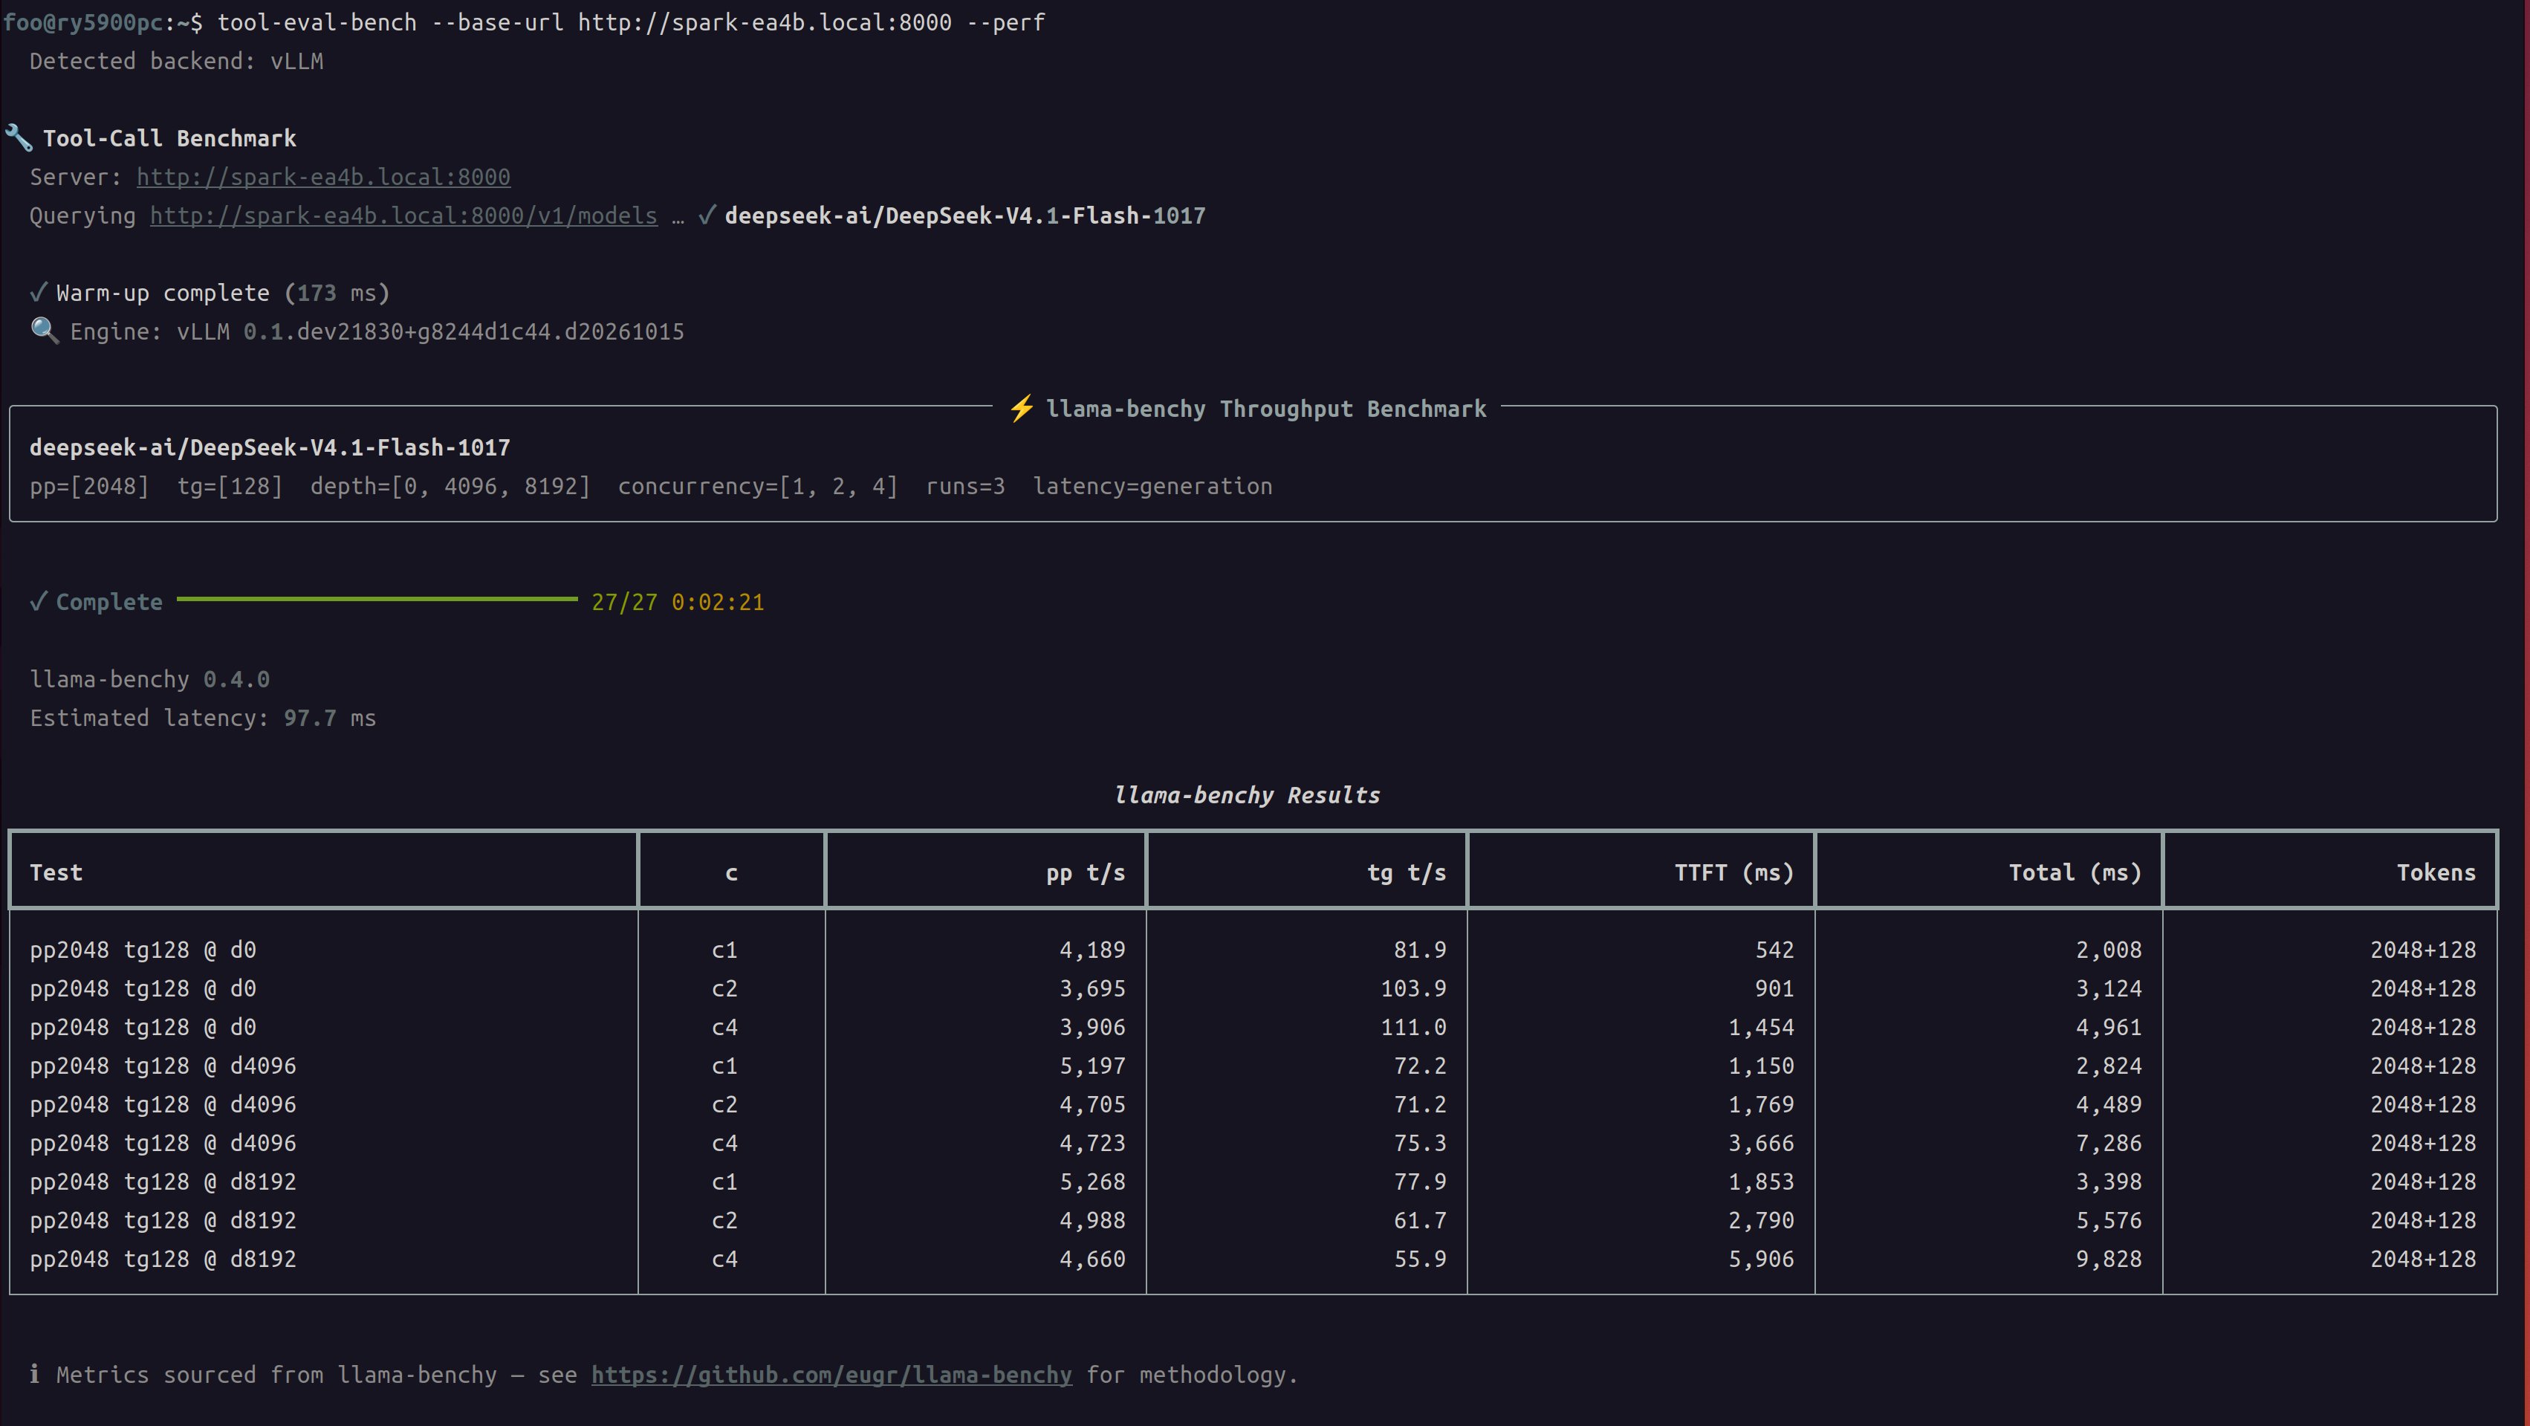This screenshot has height=1426, width=2530.
Task: Click the depth=[0, 4096, 8192] parameter
Action: point(450,486)
